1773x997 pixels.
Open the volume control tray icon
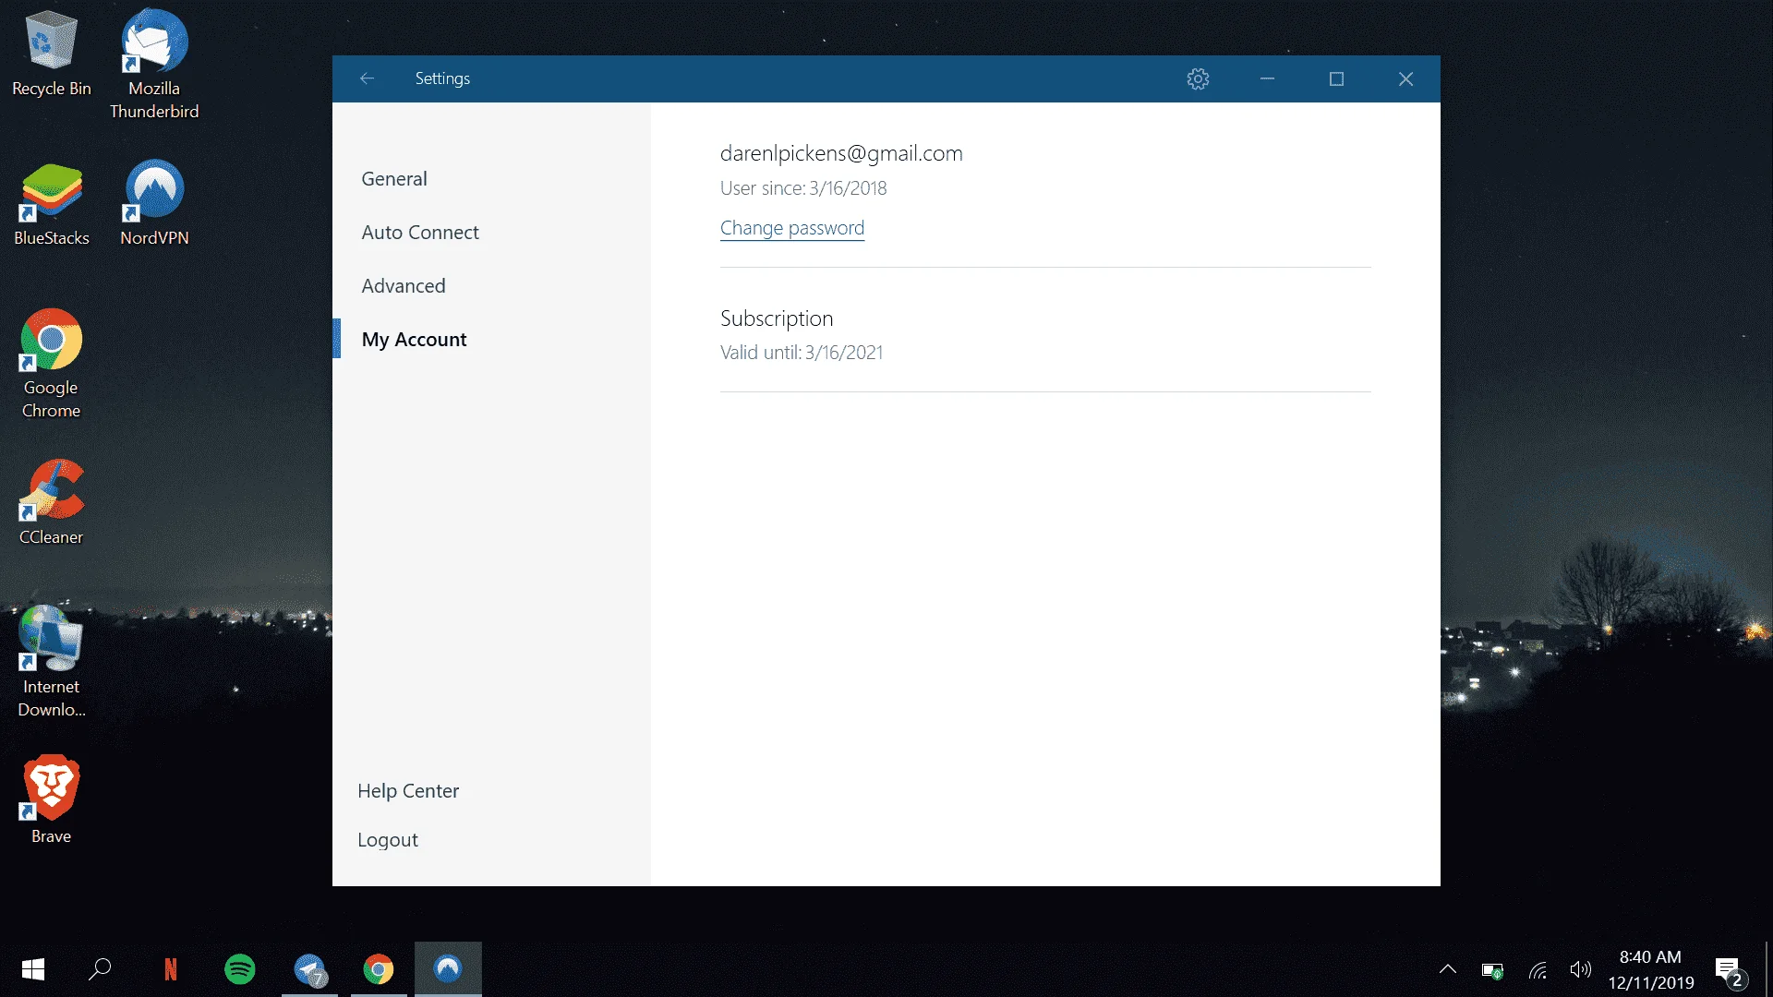(1580, 970)
